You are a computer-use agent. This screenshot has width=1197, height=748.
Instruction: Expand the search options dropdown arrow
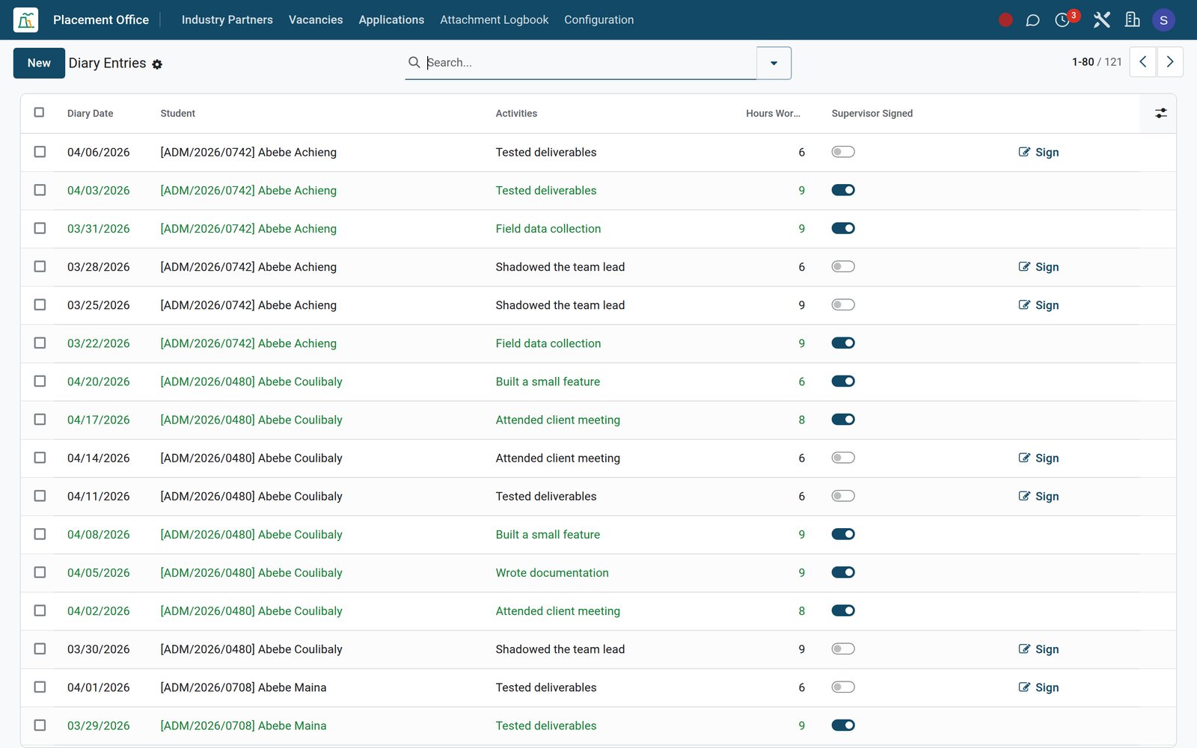click(x=774, y=63)
